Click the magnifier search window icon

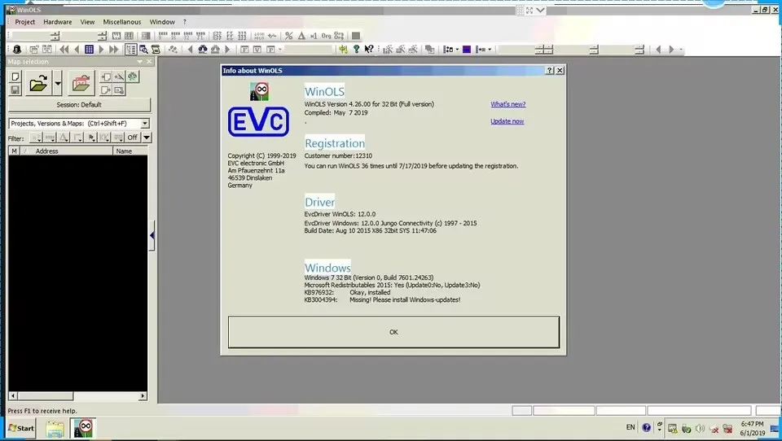pyautogui.click(x=143, y=50)
